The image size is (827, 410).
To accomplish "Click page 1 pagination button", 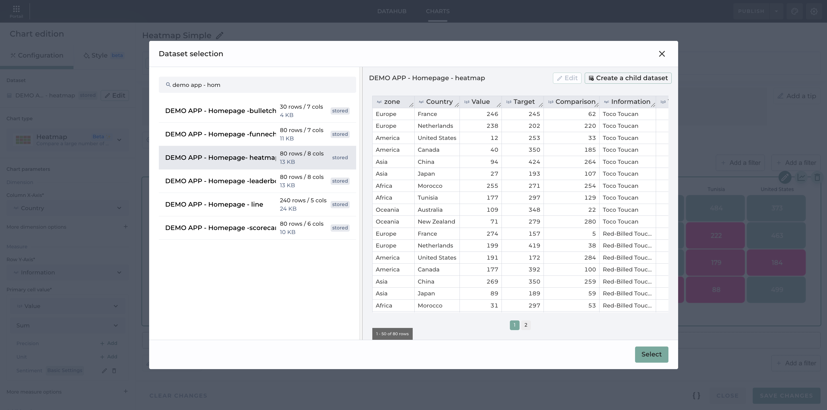I will coord(514,325).
